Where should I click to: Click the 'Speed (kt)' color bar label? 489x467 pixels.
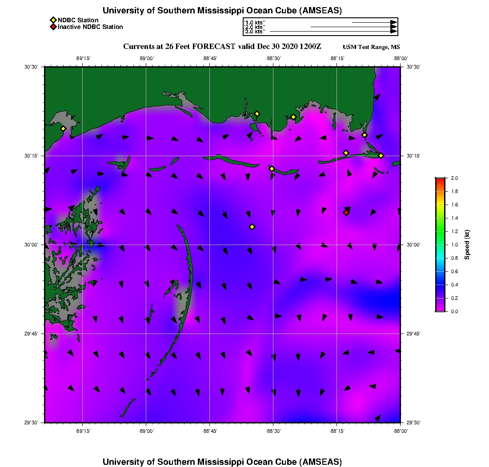(x=467, y=245)
